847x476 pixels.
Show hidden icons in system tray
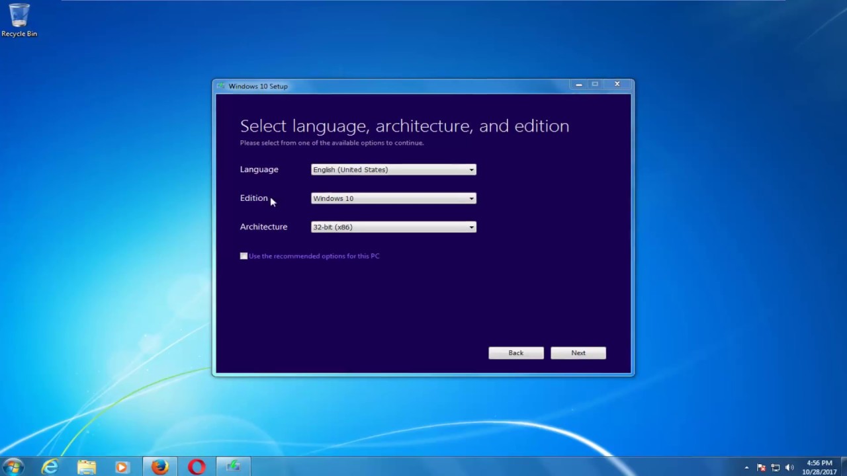pyautogui.click(x=746, y=467)
